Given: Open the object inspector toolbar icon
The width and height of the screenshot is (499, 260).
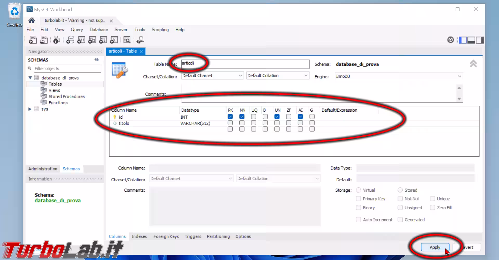Looking at the screenshot, I should coord(57,40).
